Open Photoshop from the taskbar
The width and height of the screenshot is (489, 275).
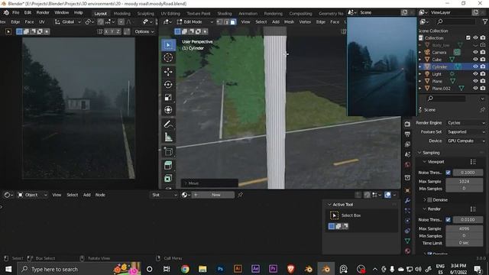pos(220,269)
